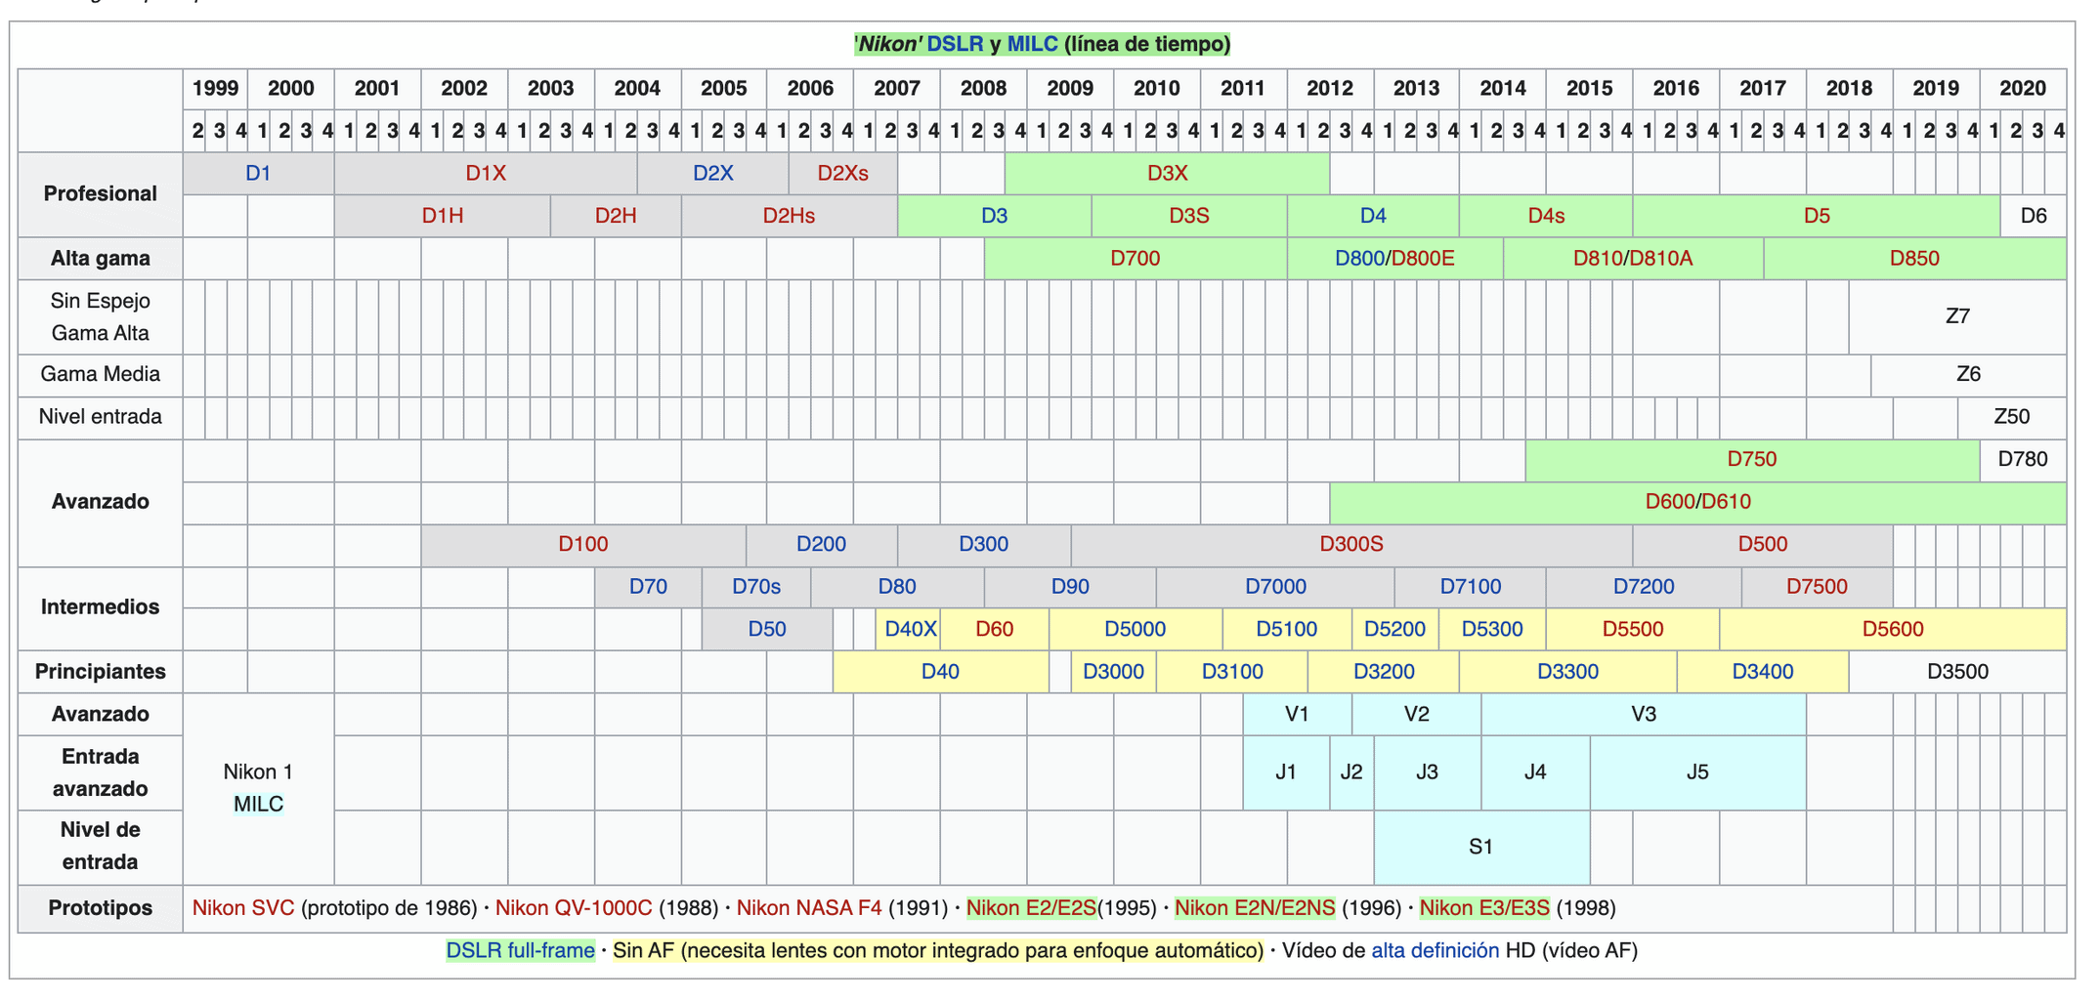This screenshot has width=2100, height=1000.
Task: Open the D7000 link
Action: coord(1275,587)
